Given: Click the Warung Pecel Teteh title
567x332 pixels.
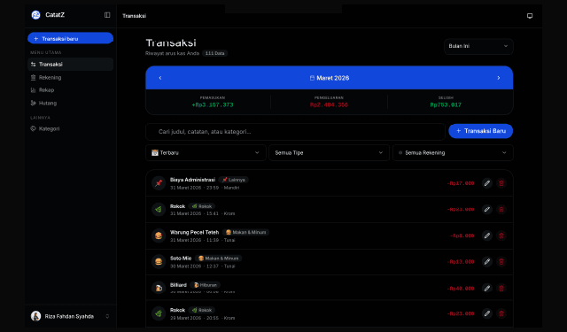Looking at the screenshot, I should coord(195,232).
